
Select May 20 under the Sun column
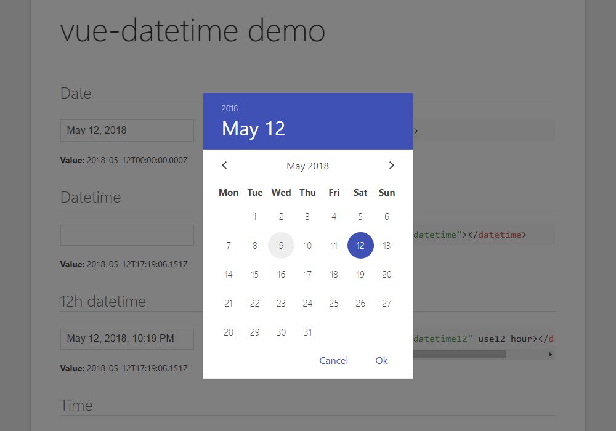point(386,274)
